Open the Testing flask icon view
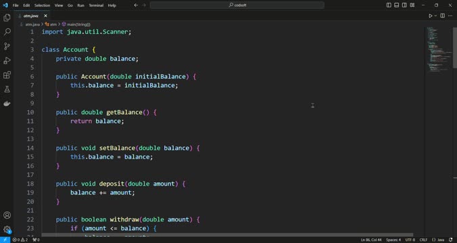This screenshot has height=243, width=457. pyautogui.click(x=7, y=89)
